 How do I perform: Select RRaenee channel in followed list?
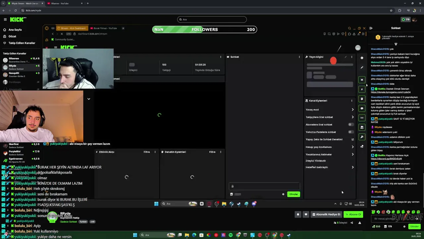[21, 60]
